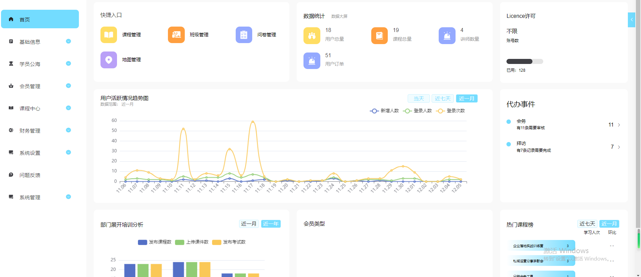Click the 用户总量 yellow statistics icon
Image resolution: width=641 pixels, height=277 pixels.
click(312, 36)
